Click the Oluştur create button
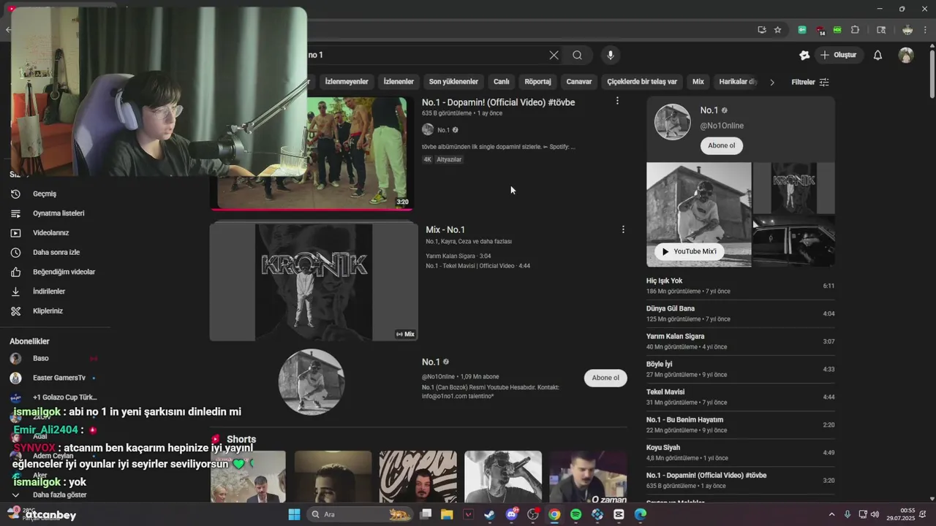Viewport: 936px width, 526px height. point(838,55)
